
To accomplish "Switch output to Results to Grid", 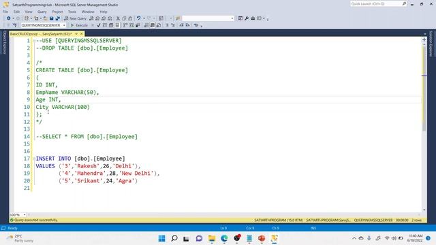I will click(x=153, y=25).
